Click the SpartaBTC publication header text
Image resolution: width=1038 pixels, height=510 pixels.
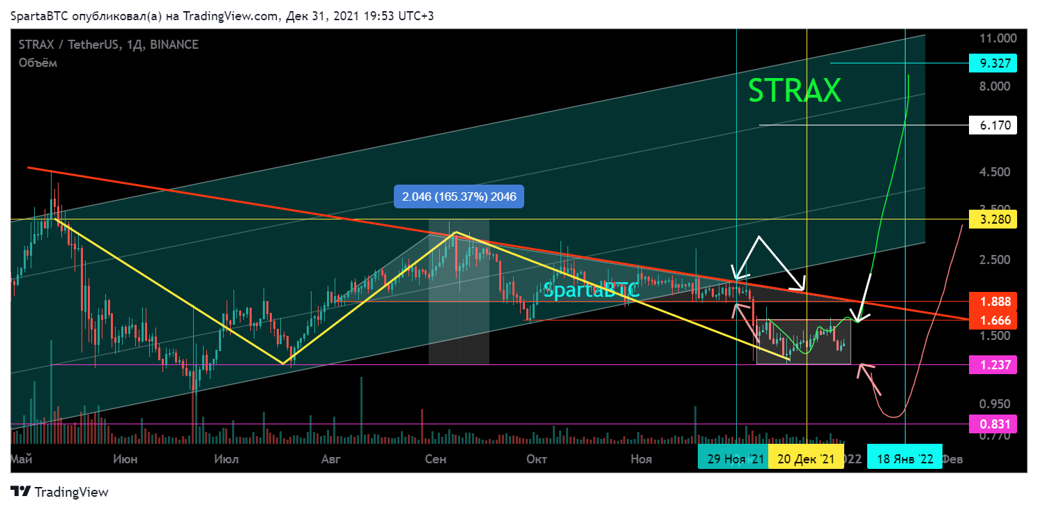click(x=222, y=16)
